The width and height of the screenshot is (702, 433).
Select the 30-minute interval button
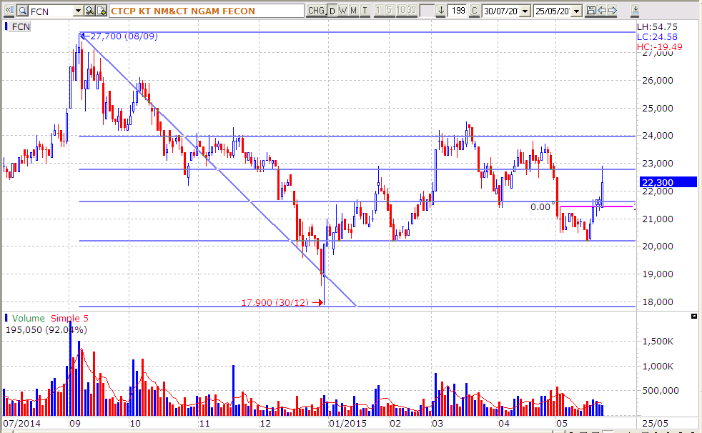[412, 10]
